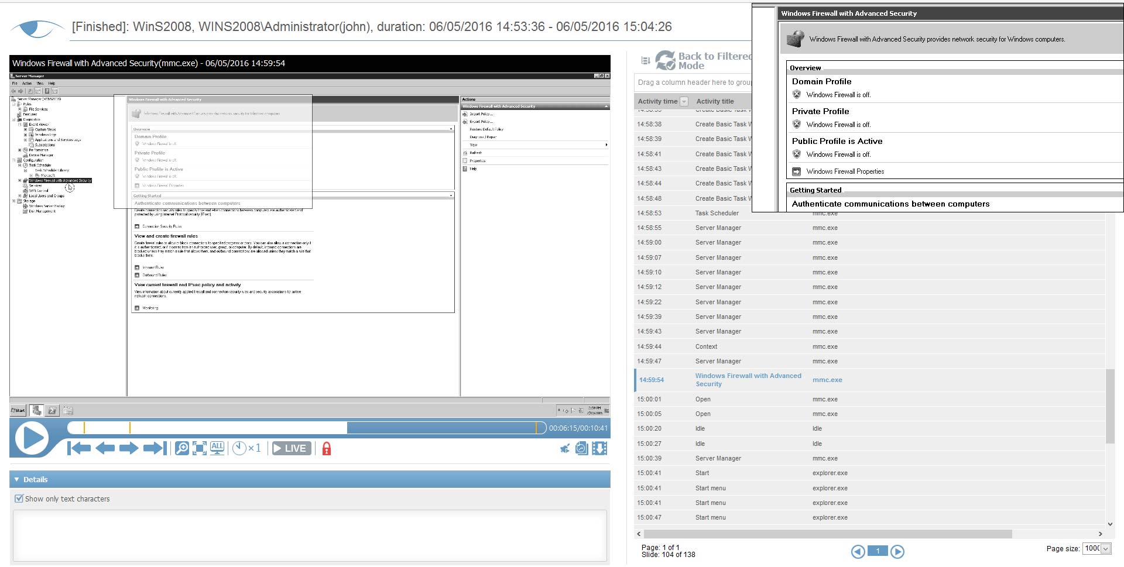Select the 14:58:53 Task Scheduler row
Image resolution: width=1124 pixels, height=567 pixels.
point(869,213)
